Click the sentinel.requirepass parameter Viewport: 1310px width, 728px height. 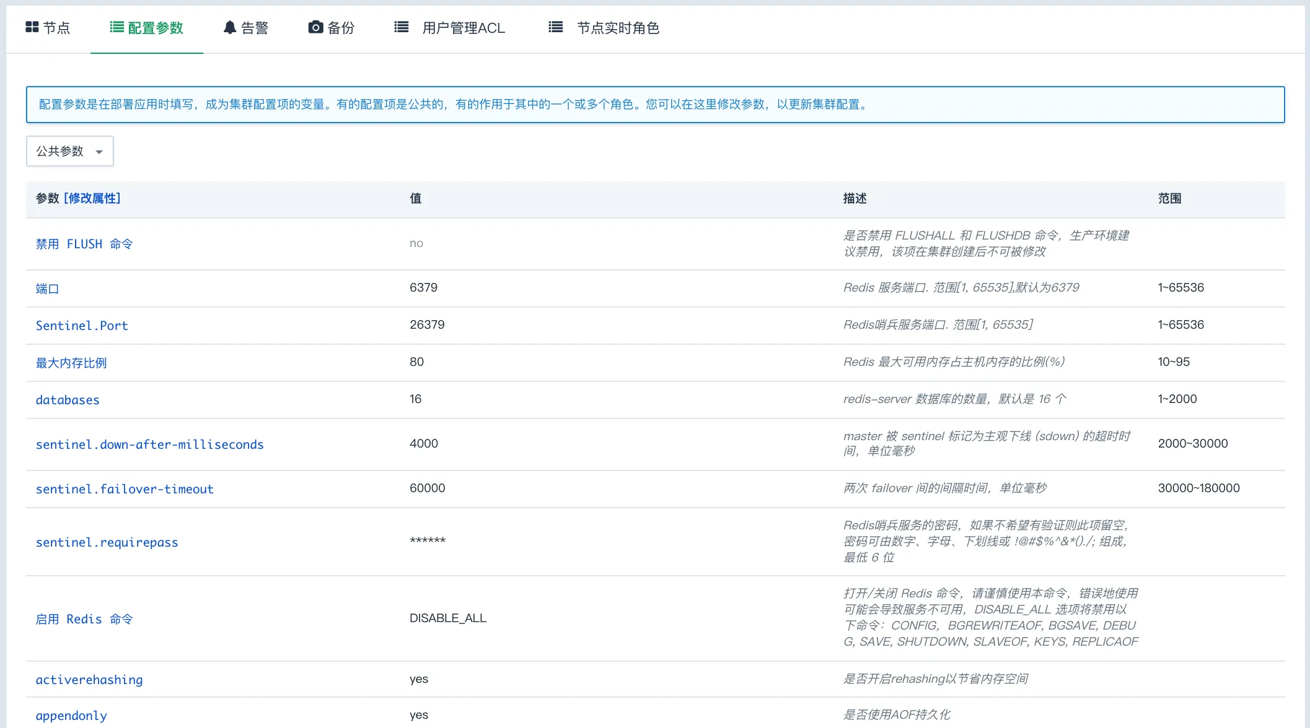(x=107, y=542)
